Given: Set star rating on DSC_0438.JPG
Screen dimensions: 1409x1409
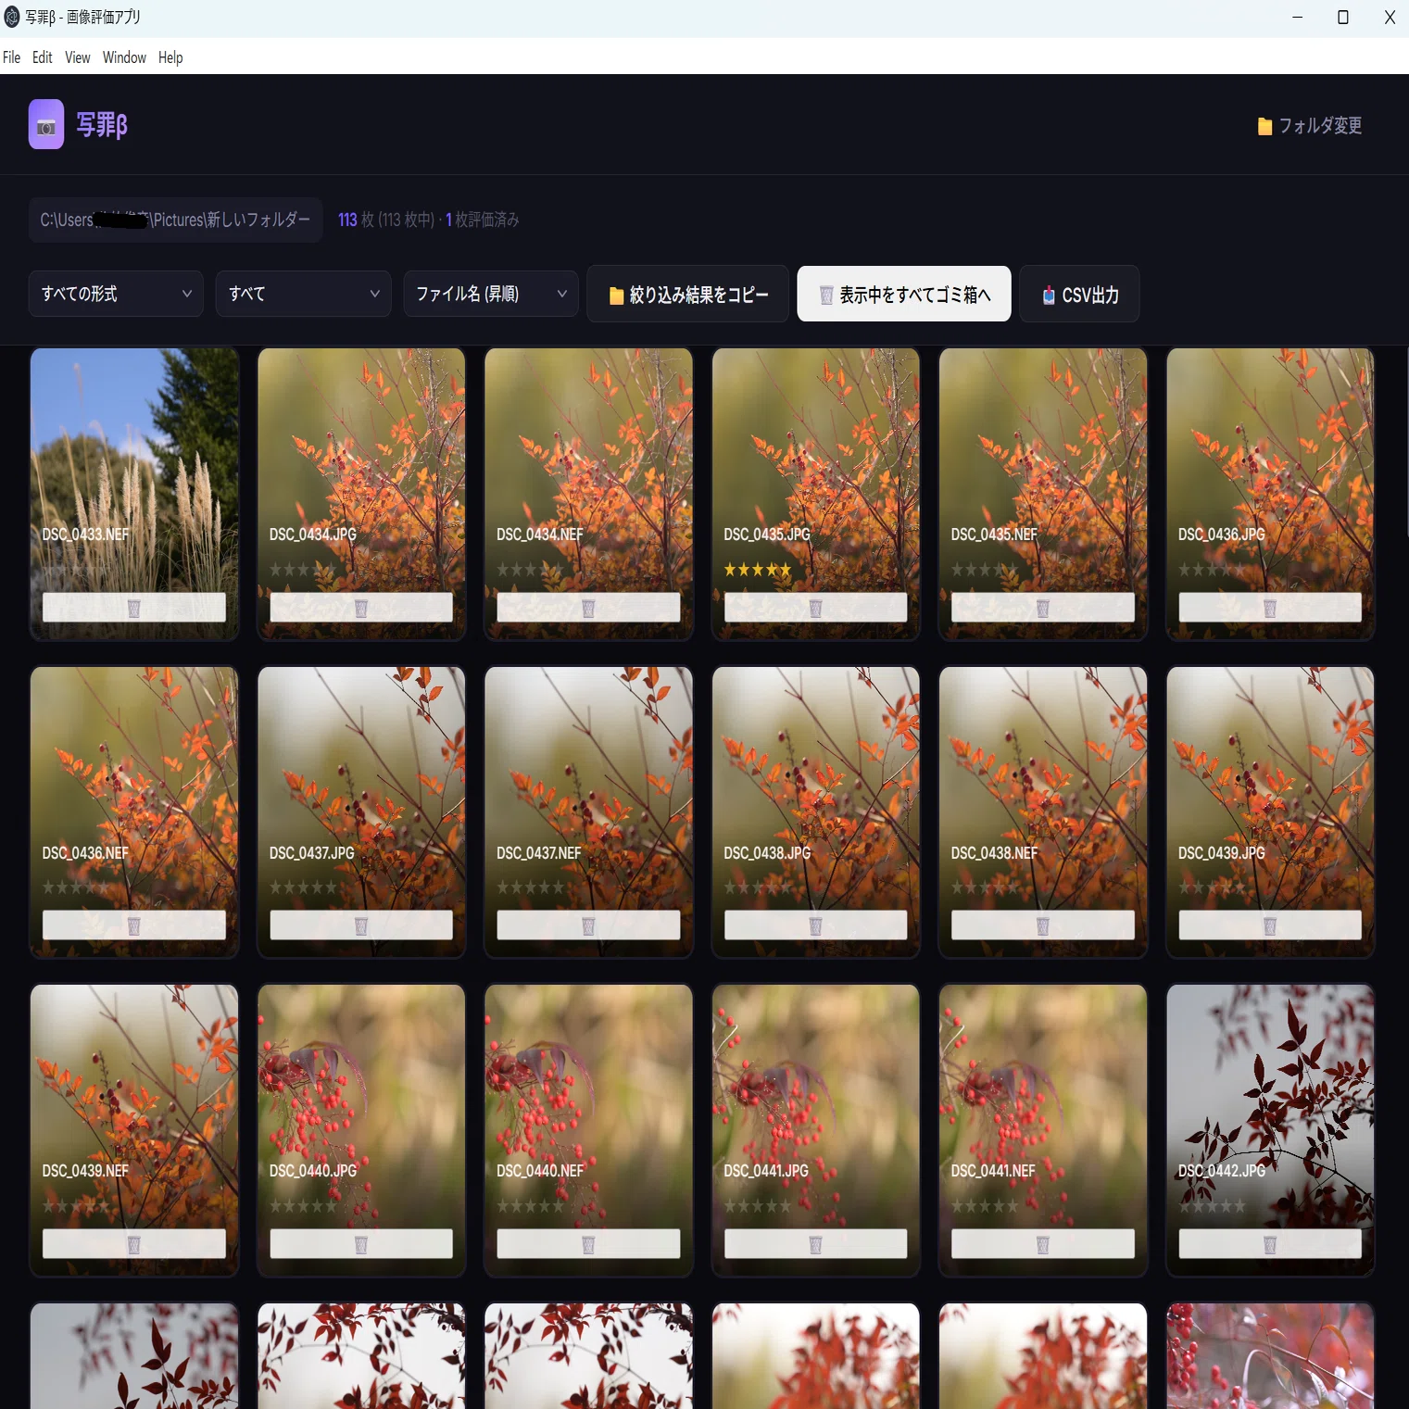Looking at the screenshot, I should [x=758, y=887].
